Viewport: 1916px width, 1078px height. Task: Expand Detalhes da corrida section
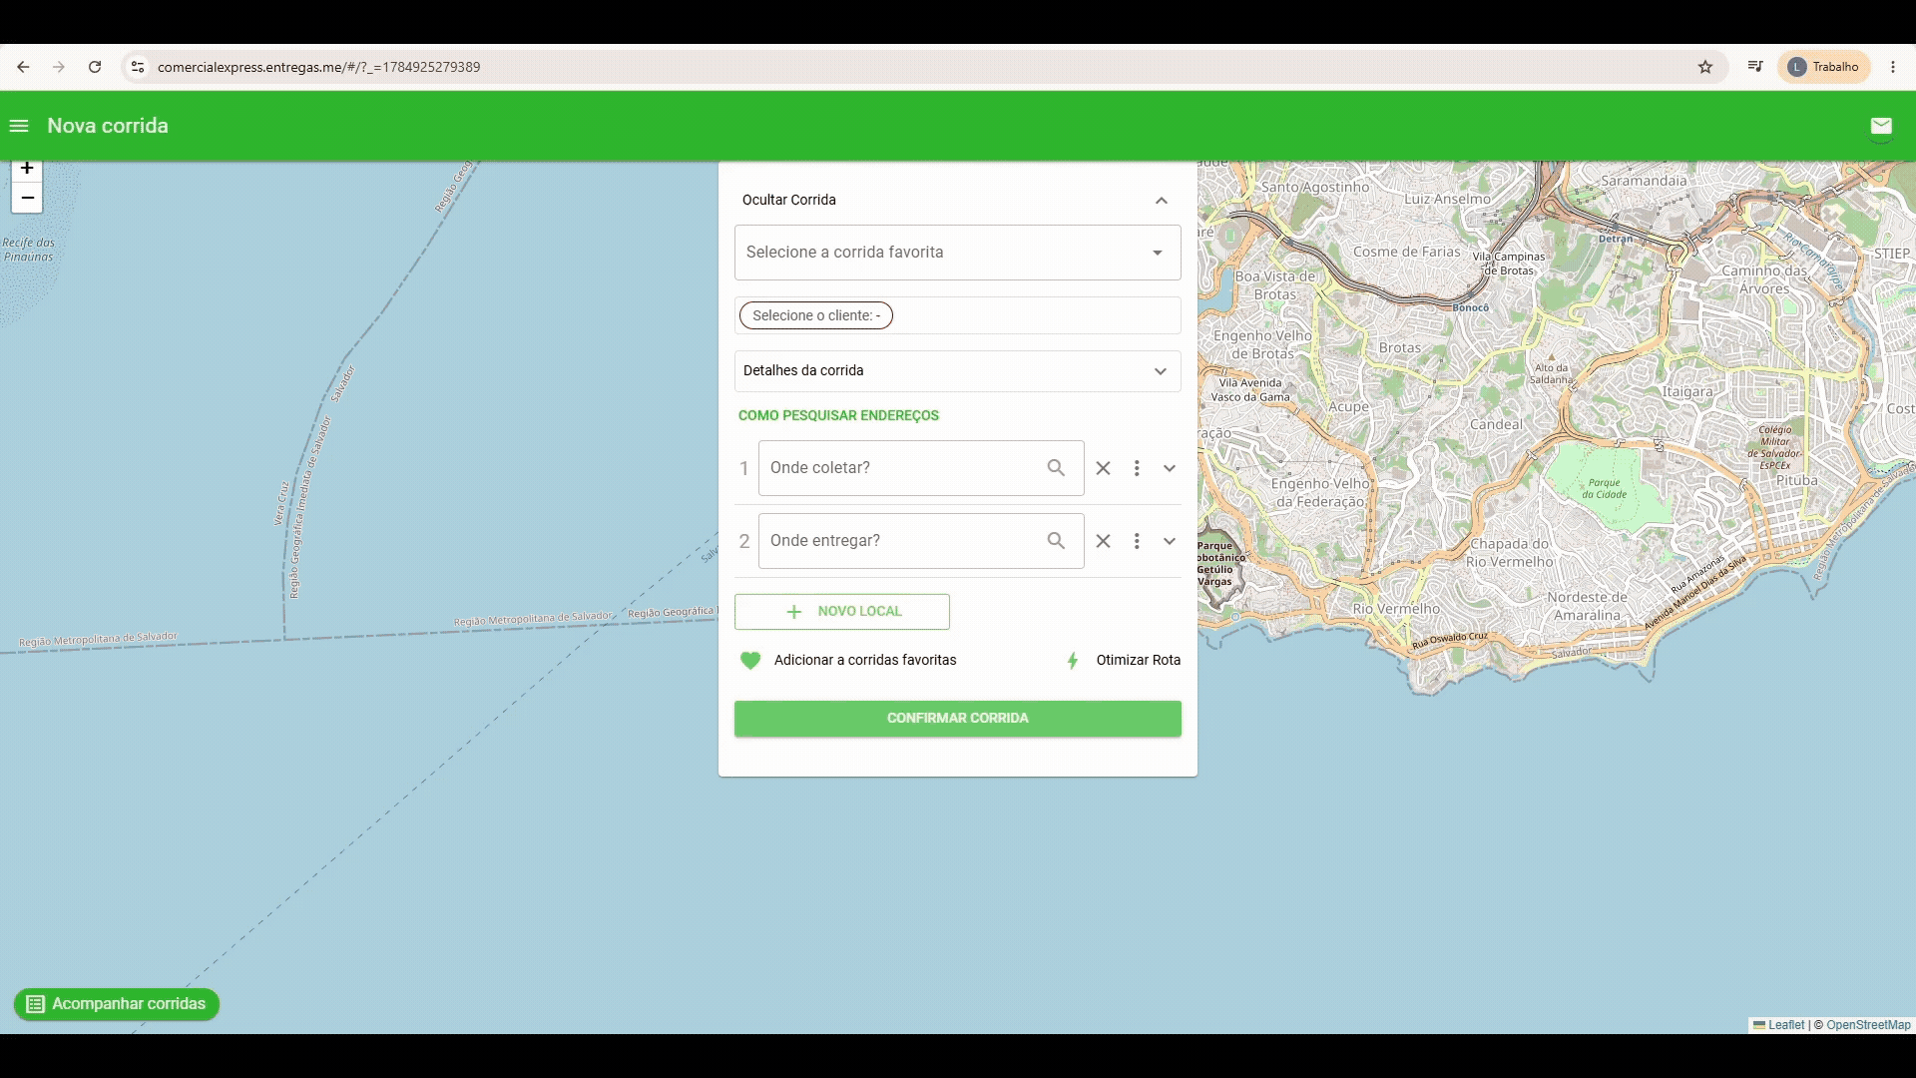tap(958, 371)
